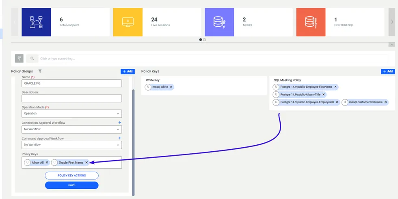Open the Operation Mode dropdown
This screenshot has height=199, width=398.
[x=71, y=114]
